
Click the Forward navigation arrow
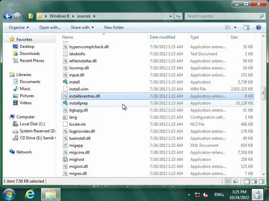coord(17,16)
